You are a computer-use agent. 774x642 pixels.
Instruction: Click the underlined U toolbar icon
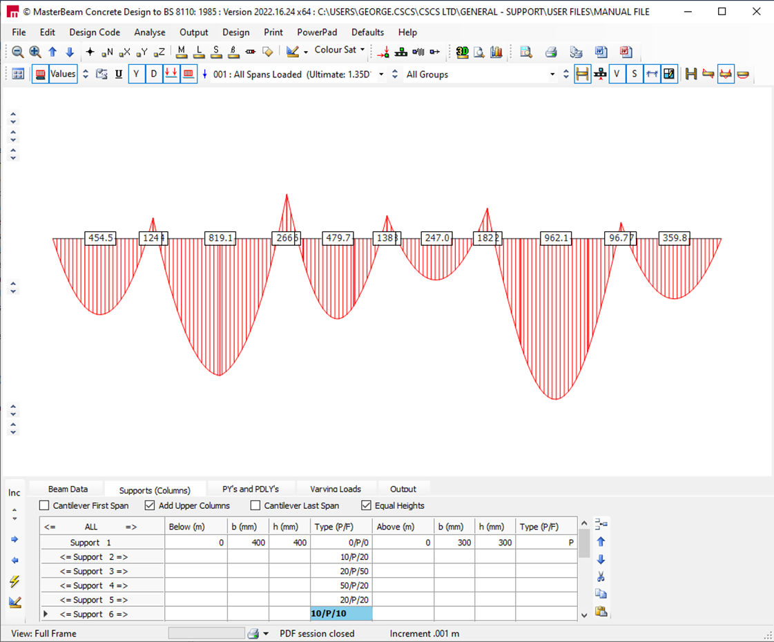pyautogui.click(x=119, y=75)
